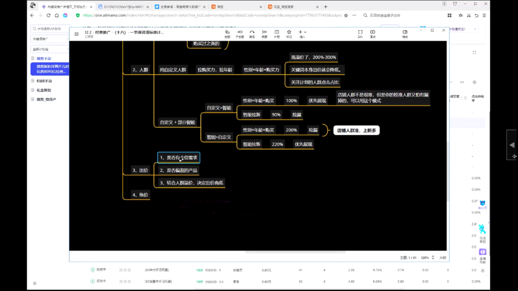This screenshot has height=291, width=518.
Task: Open the mind map hamburger menu
Action: [76, 34]
